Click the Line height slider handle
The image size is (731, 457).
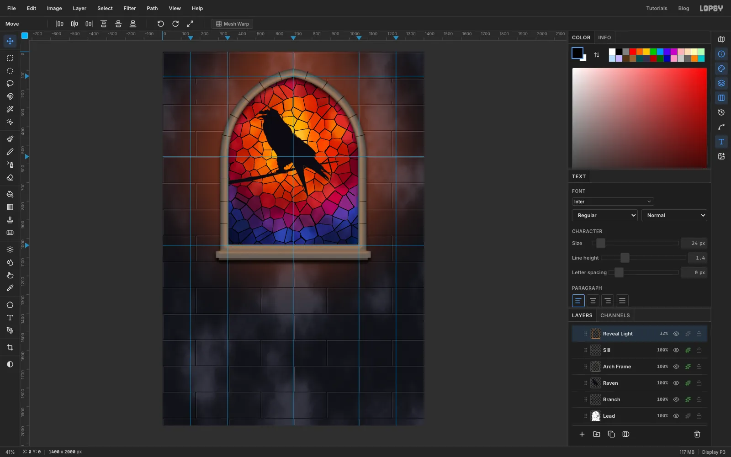625,258
